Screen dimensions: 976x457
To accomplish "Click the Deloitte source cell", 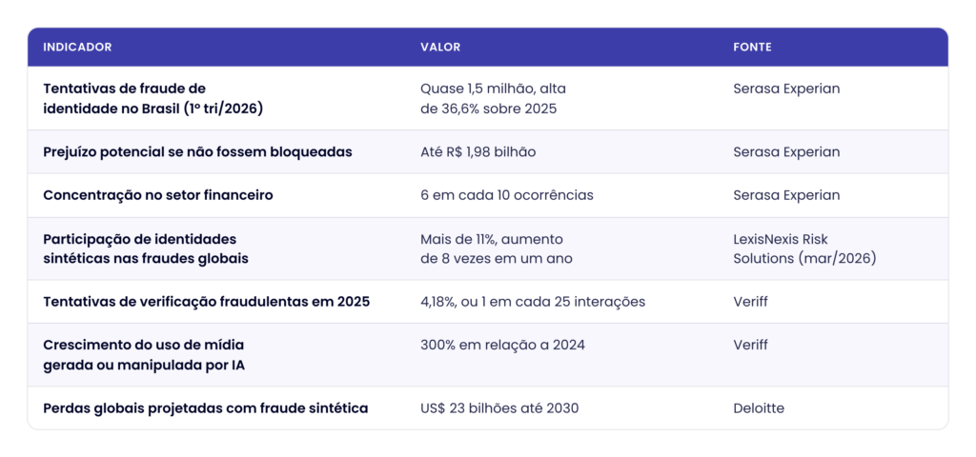I will click(759, 408).
